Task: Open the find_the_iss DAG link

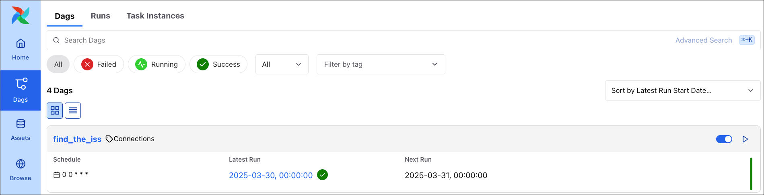Action: pos(77,139)
